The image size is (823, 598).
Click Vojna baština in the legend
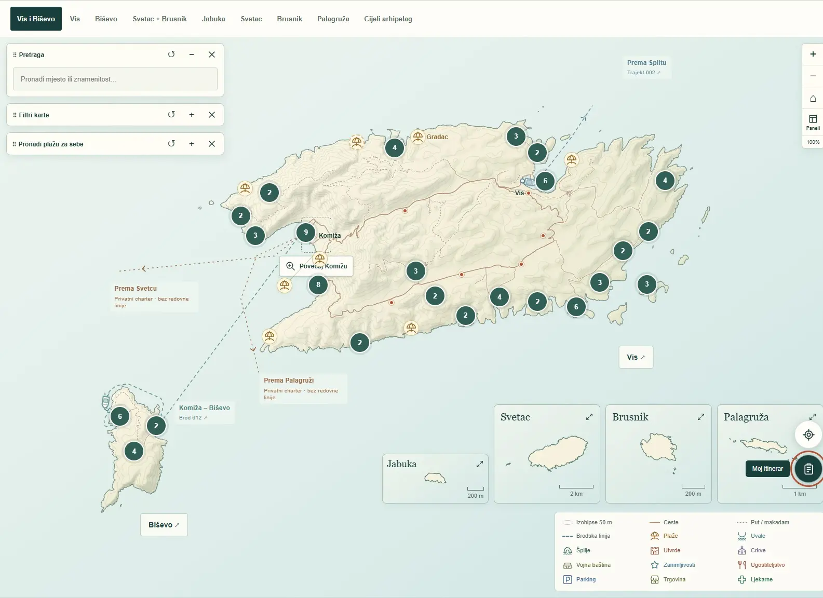(x=587, y=565)
